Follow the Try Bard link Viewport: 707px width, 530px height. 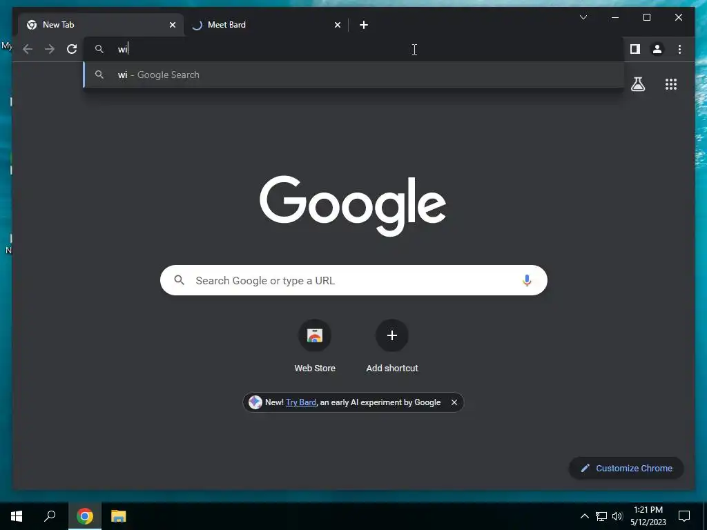[x=301, y=402]
